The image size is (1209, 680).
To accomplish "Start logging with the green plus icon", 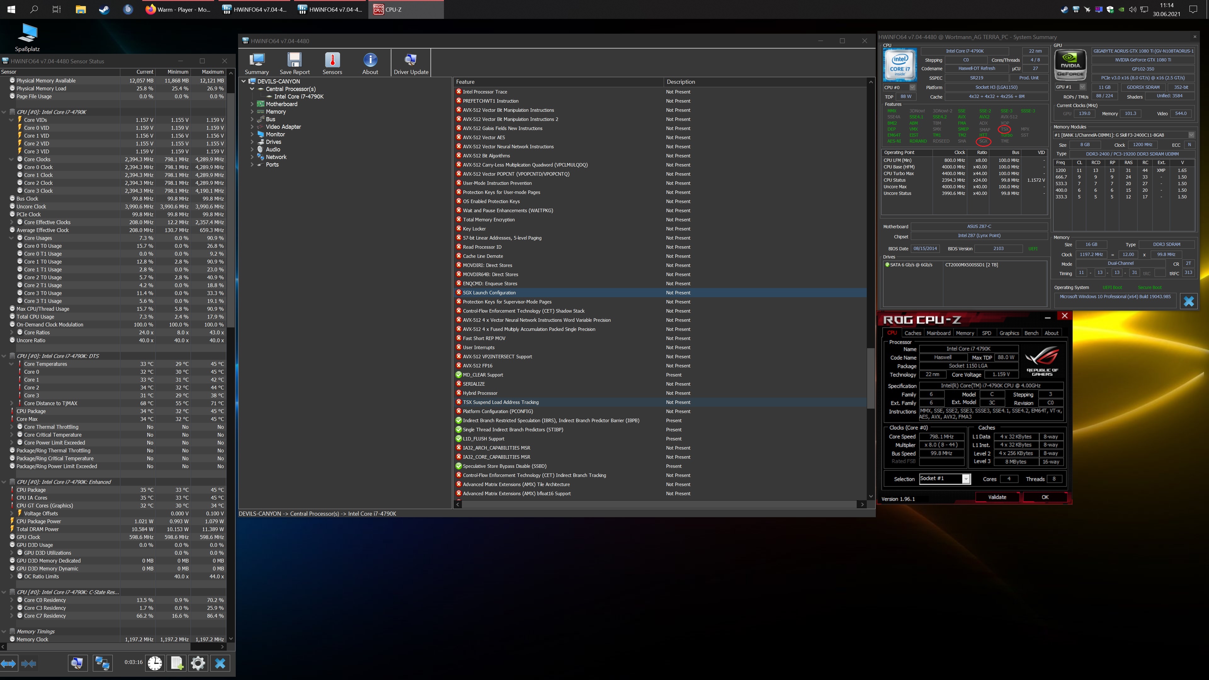I will (x=176, y=663).
